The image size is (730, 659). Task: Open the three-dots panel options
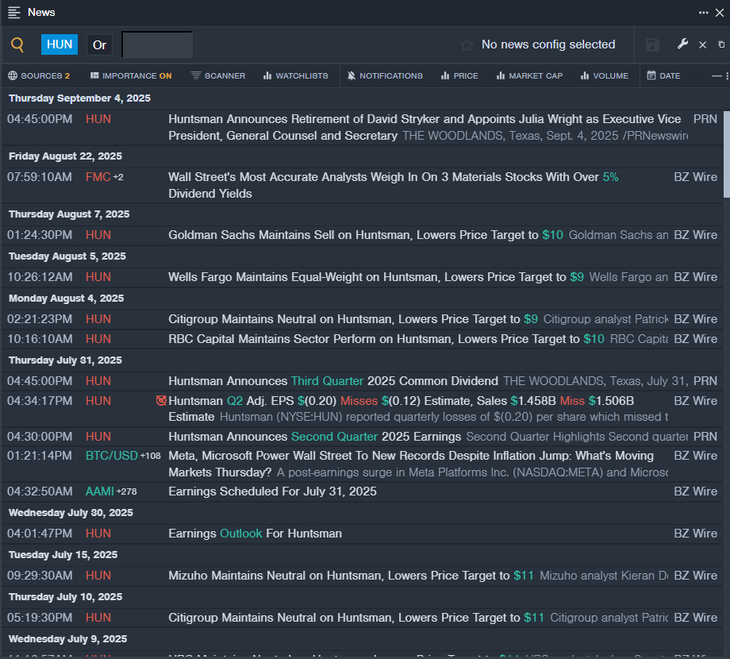click(704, 13)
